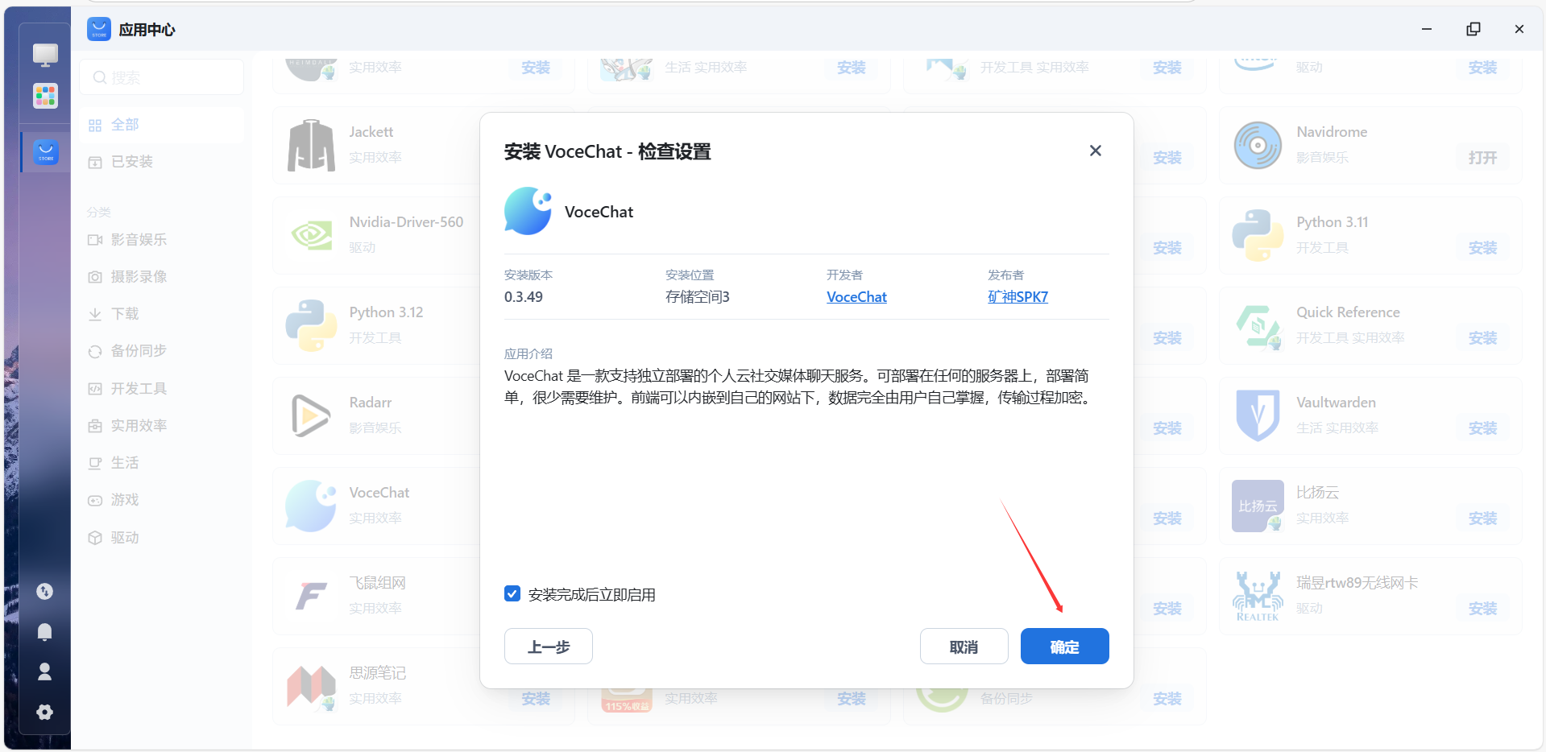This screenshot has width=1546, height=752.
Task: Uncheck 安装完成后立即启用 checkbox
Action: [512, 593]
